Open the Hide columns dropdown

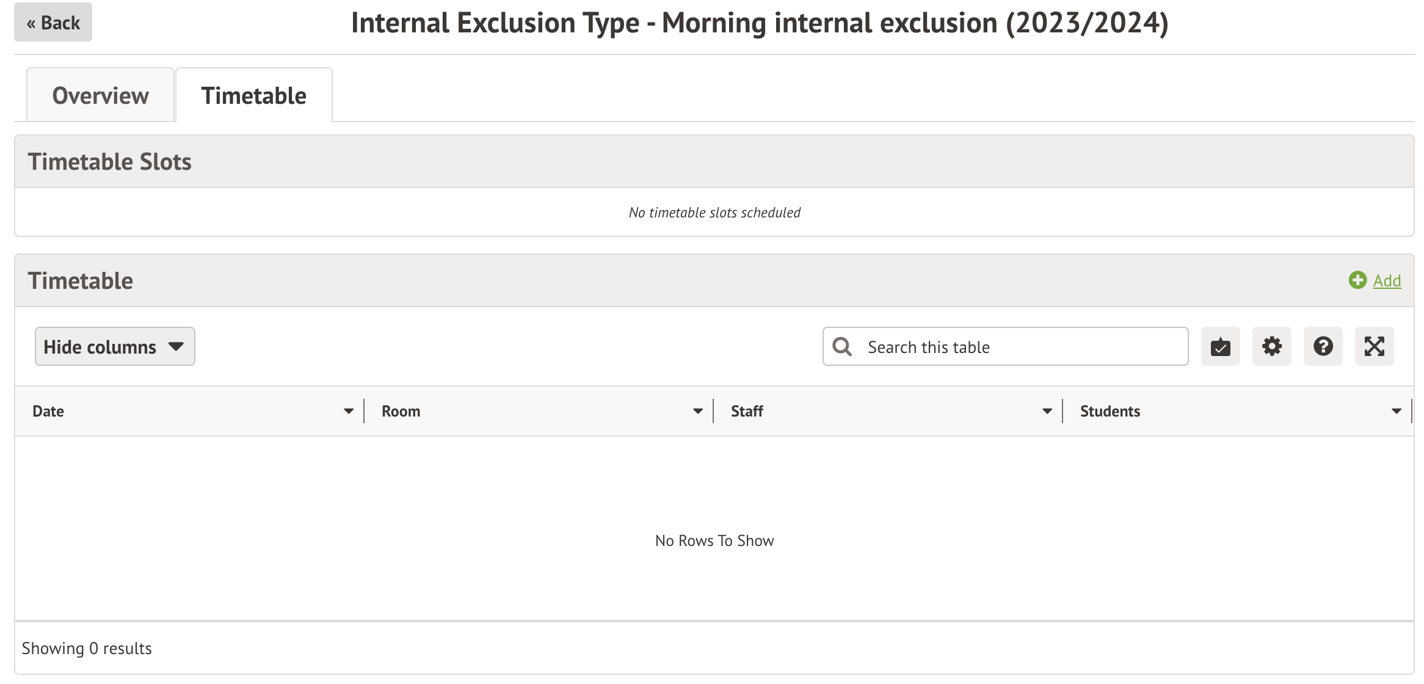pyautogui.click(x=115, y=347)
